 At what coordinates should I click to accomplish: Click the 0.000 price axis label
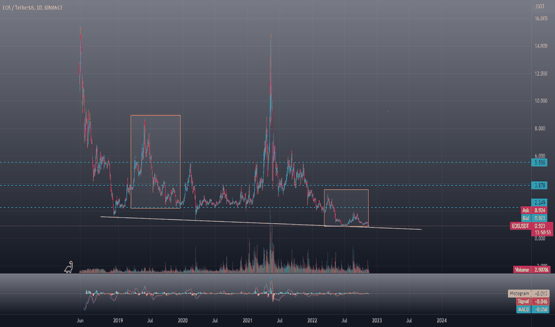coord(540,238)
